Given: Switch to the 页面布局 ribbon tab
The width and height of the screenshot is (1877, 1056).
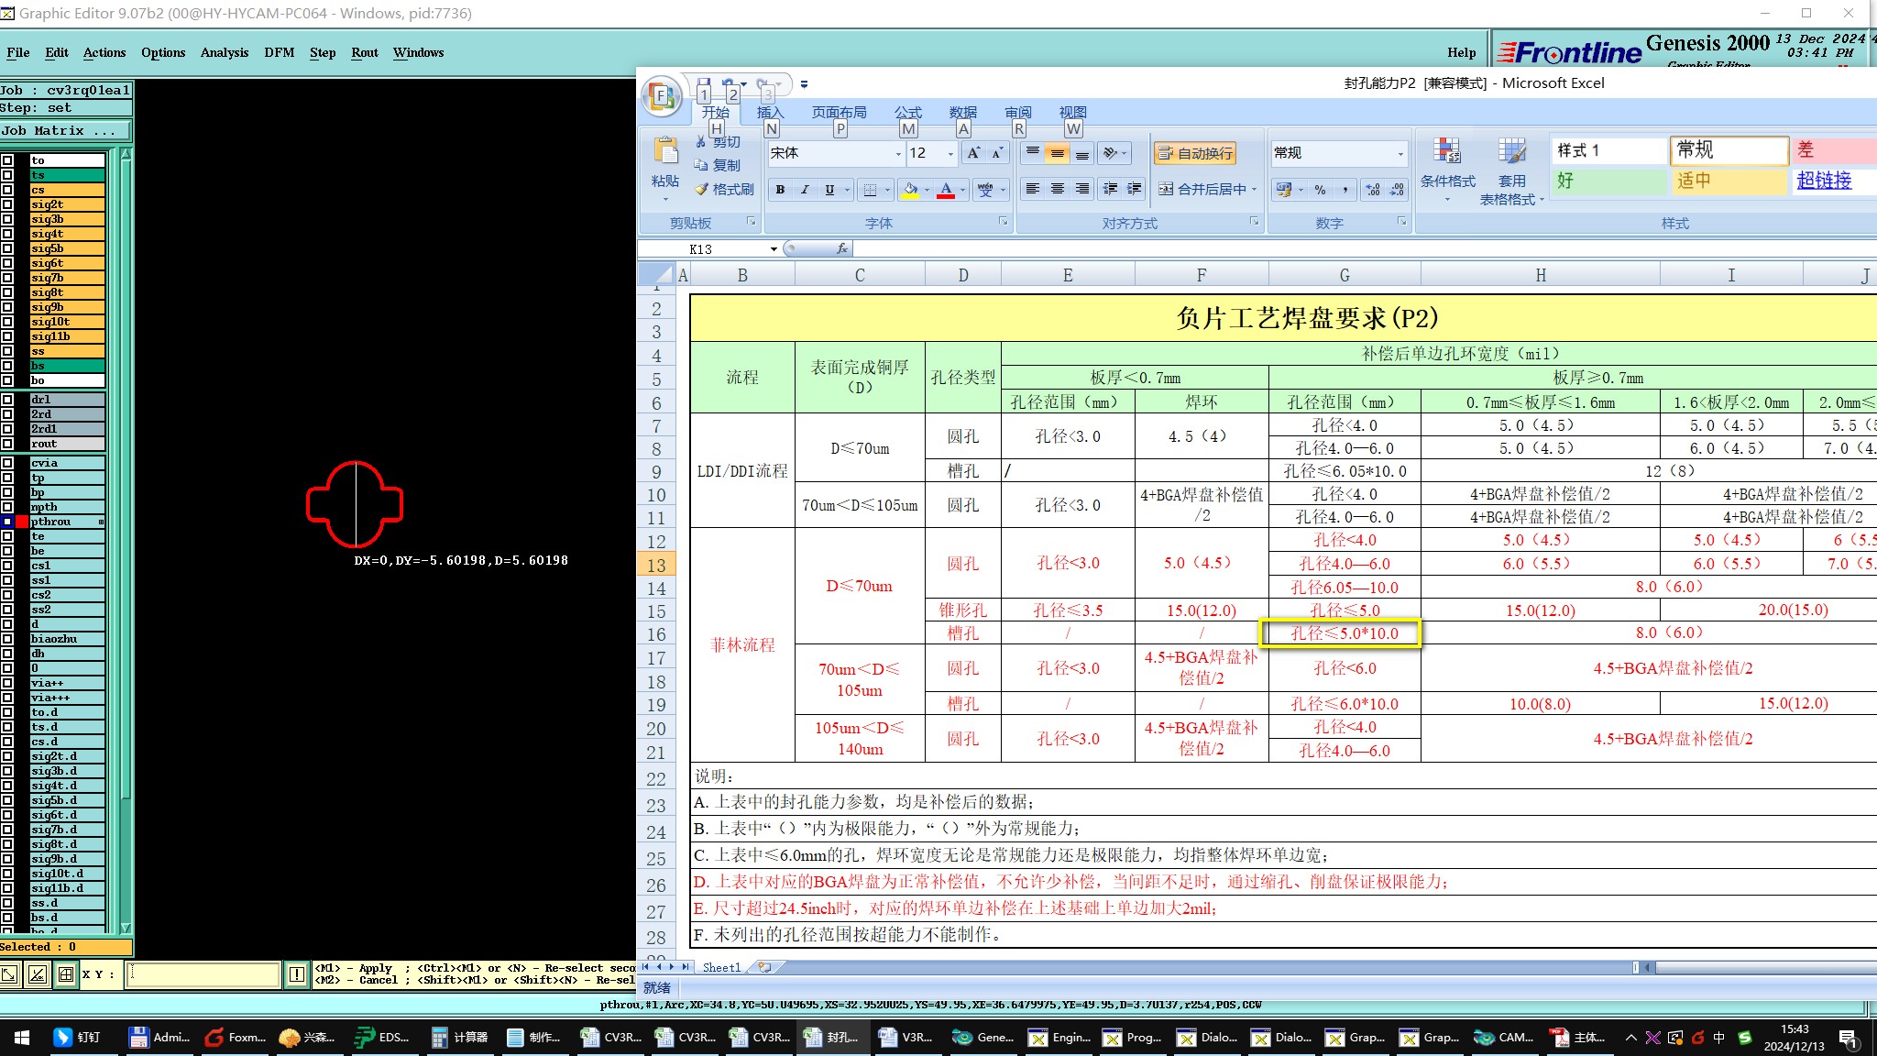Looking at the screenshot, I should point(839,112).
